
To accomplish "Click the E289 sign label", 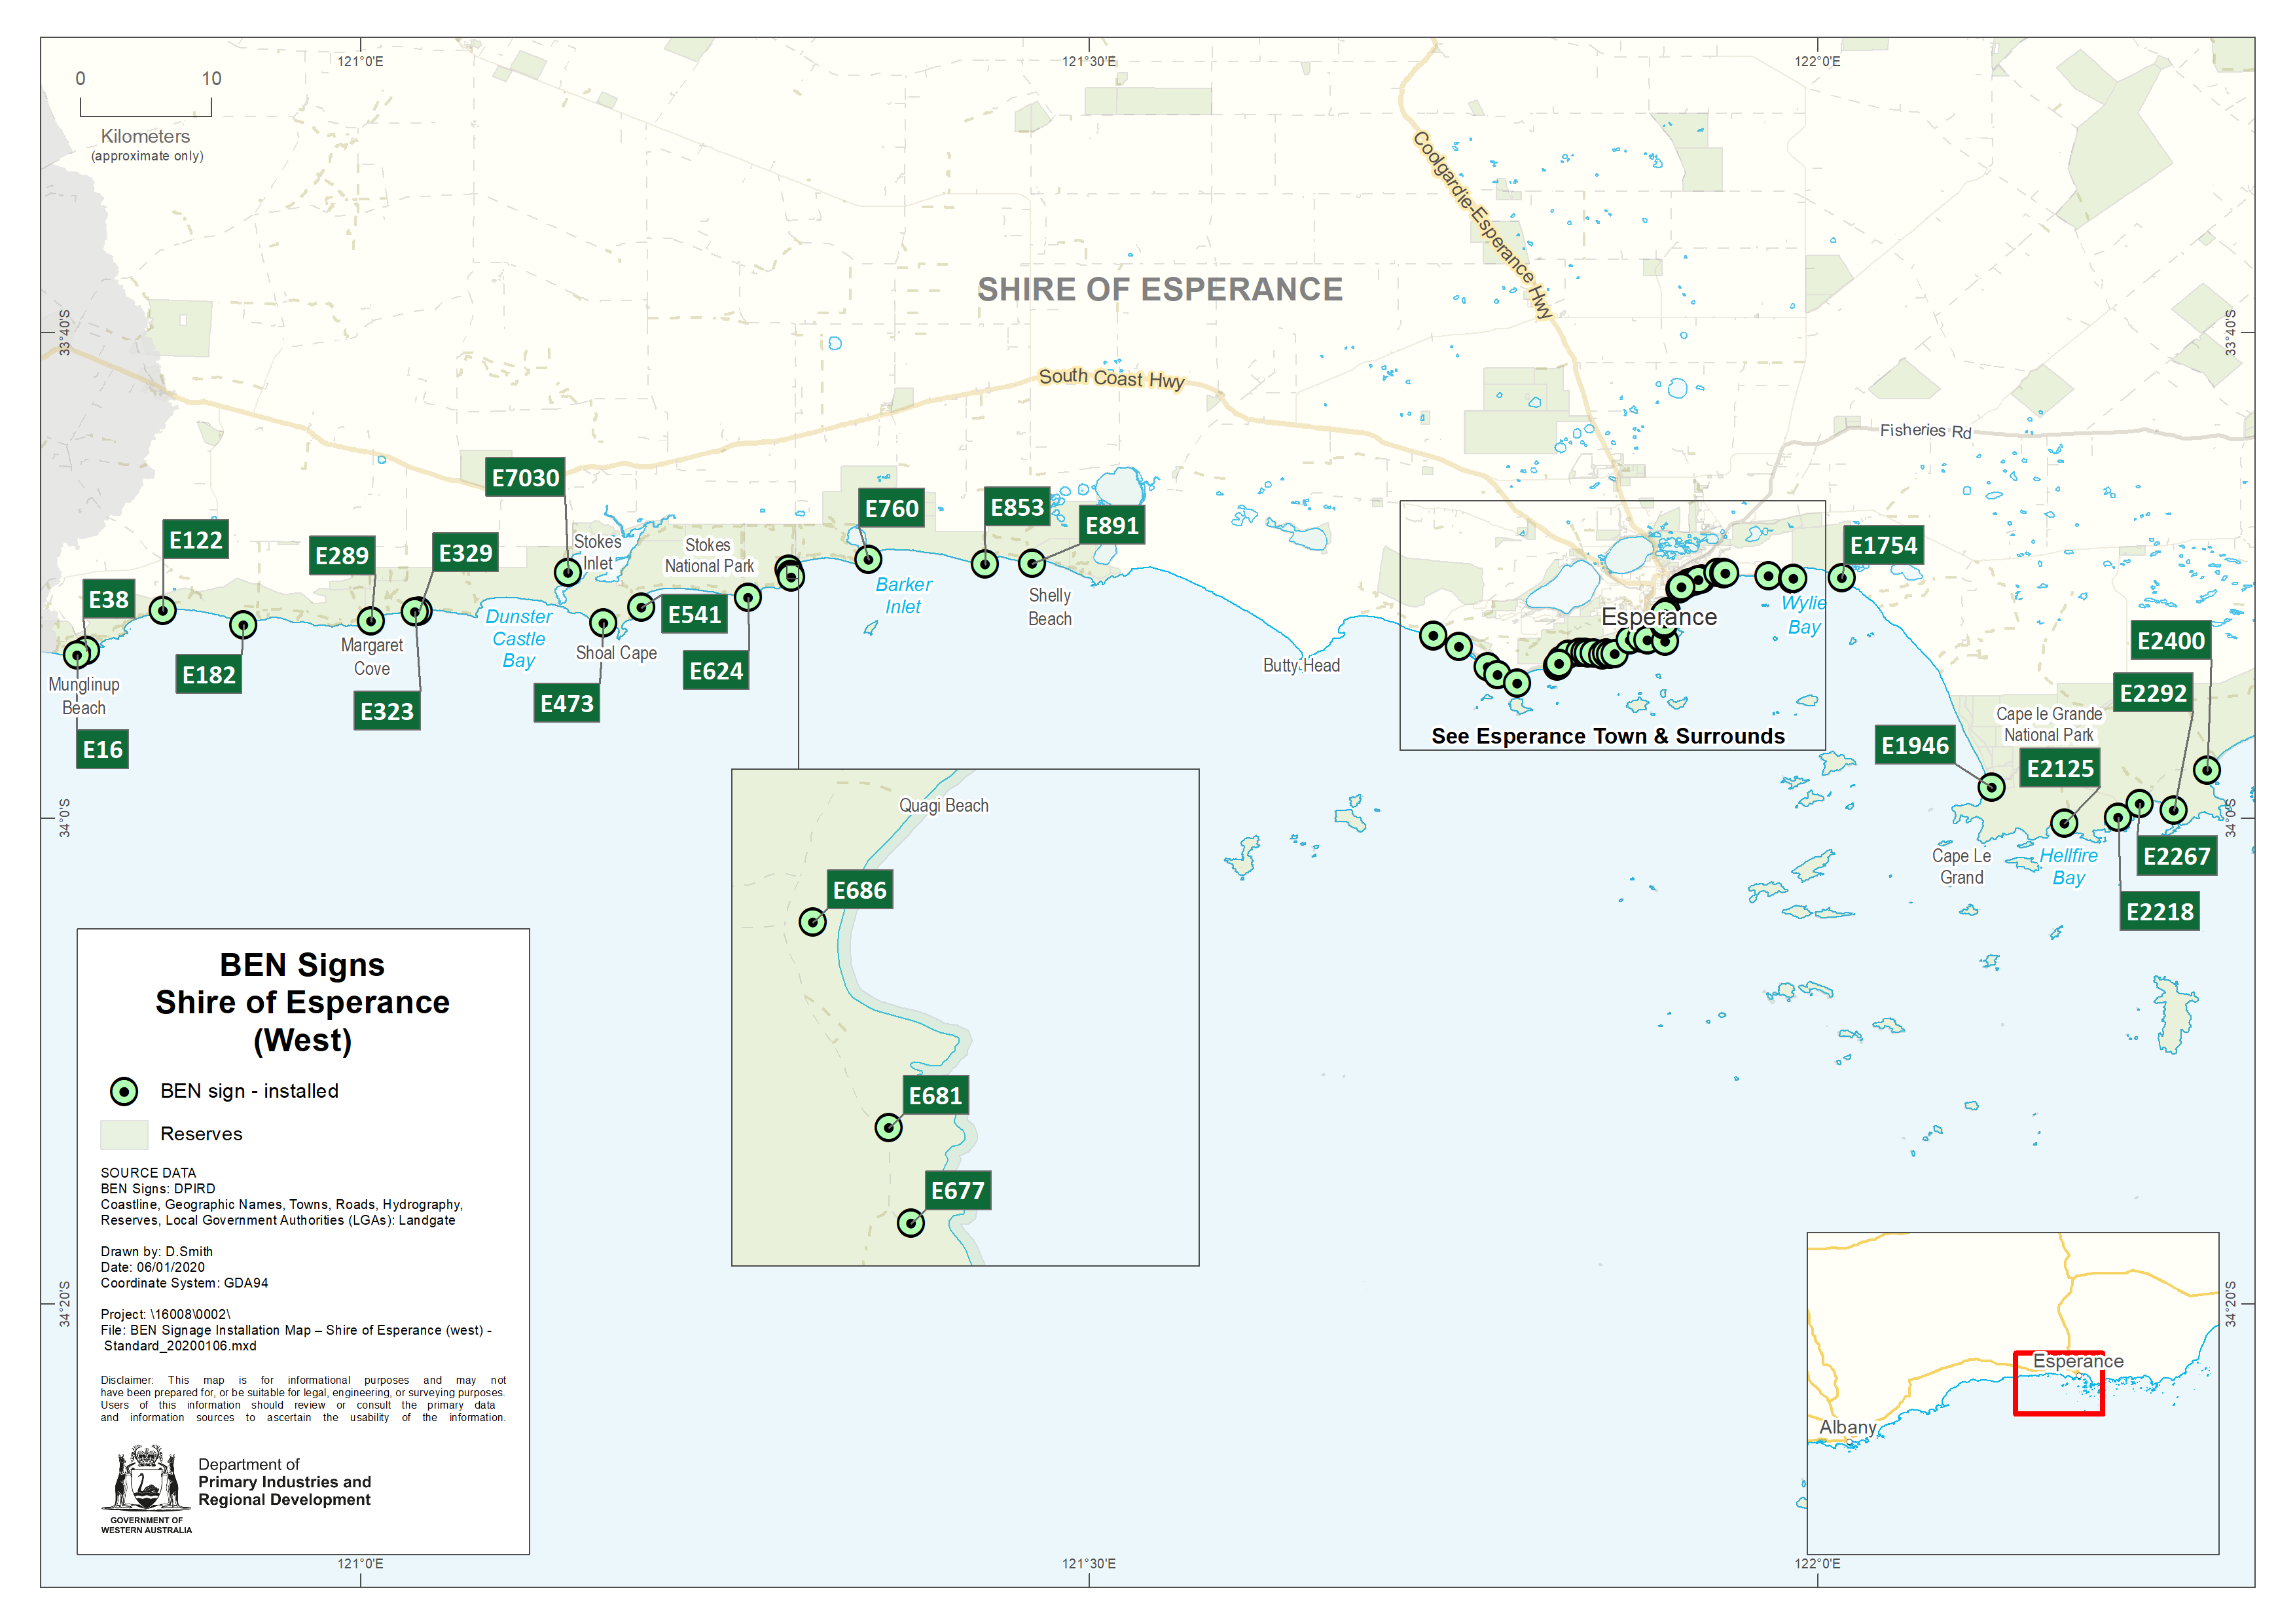I will (x=342, y=556).
